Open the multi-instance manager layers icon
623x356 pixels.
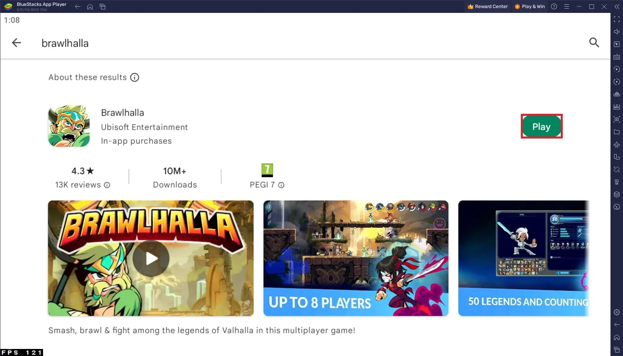[x=617, y=194]
